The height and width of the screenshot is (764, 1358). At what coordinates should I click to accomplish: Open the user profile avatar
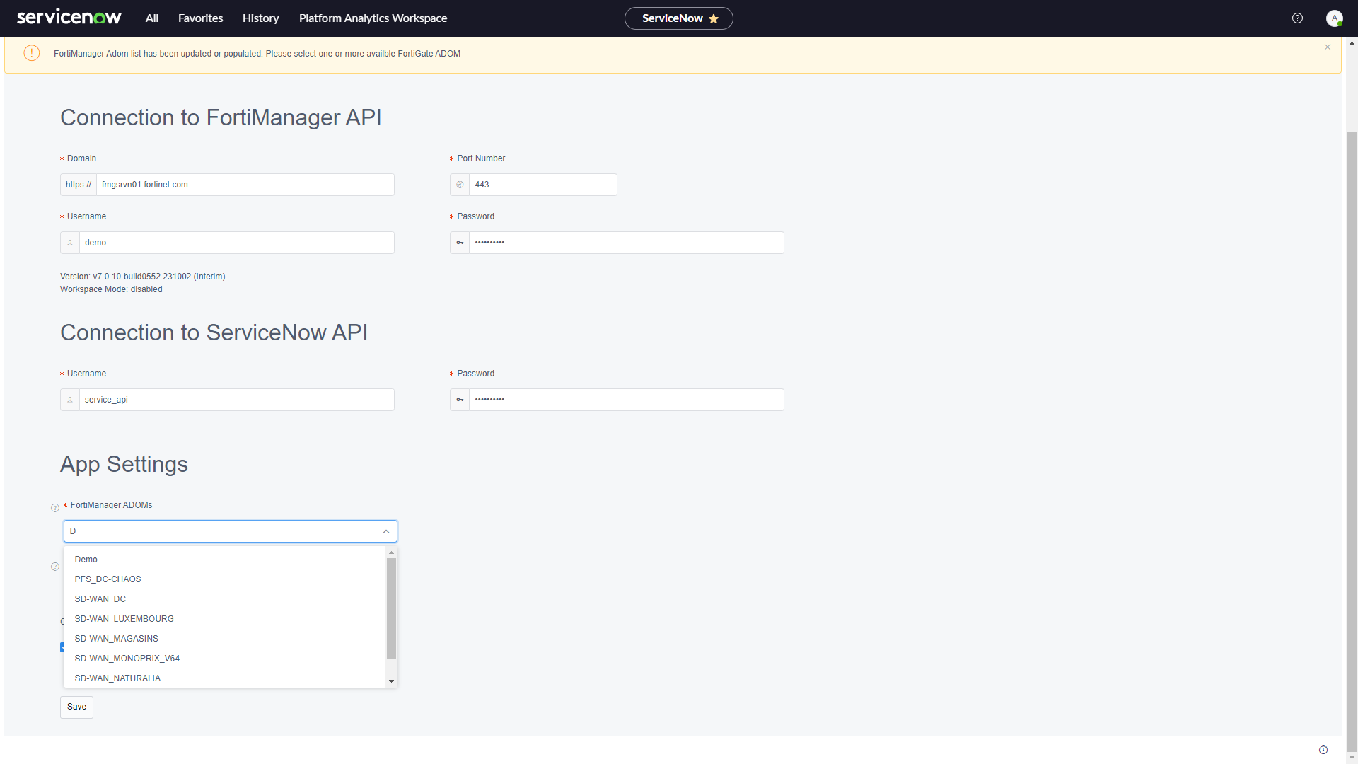pyautogui.click(x=1334, y=18)
